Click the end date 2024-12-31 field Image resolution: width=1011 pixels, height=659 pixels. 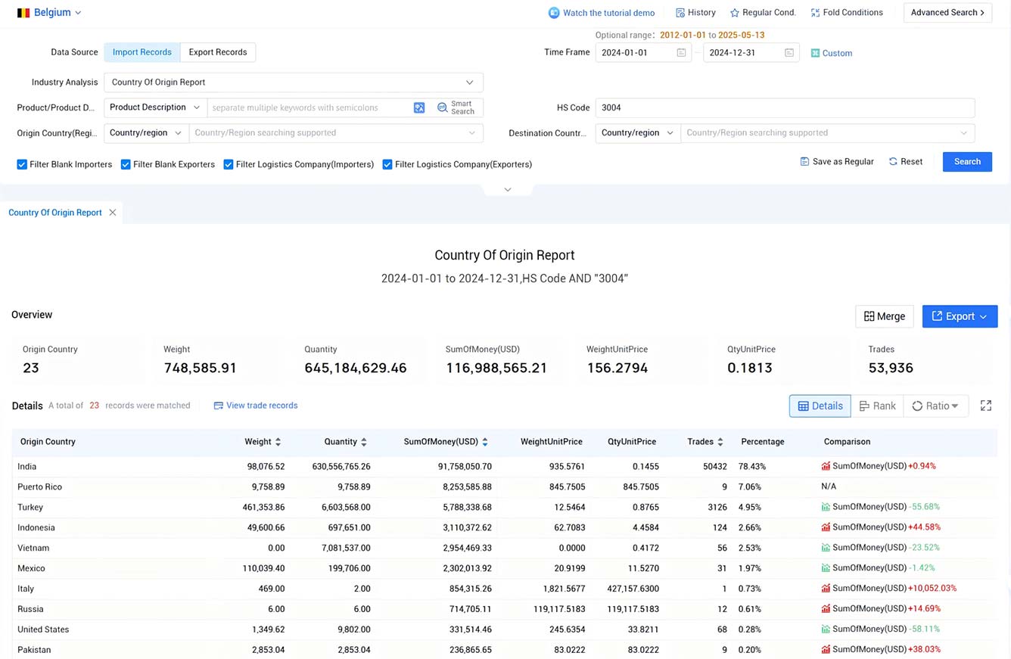tap(751, 53)
